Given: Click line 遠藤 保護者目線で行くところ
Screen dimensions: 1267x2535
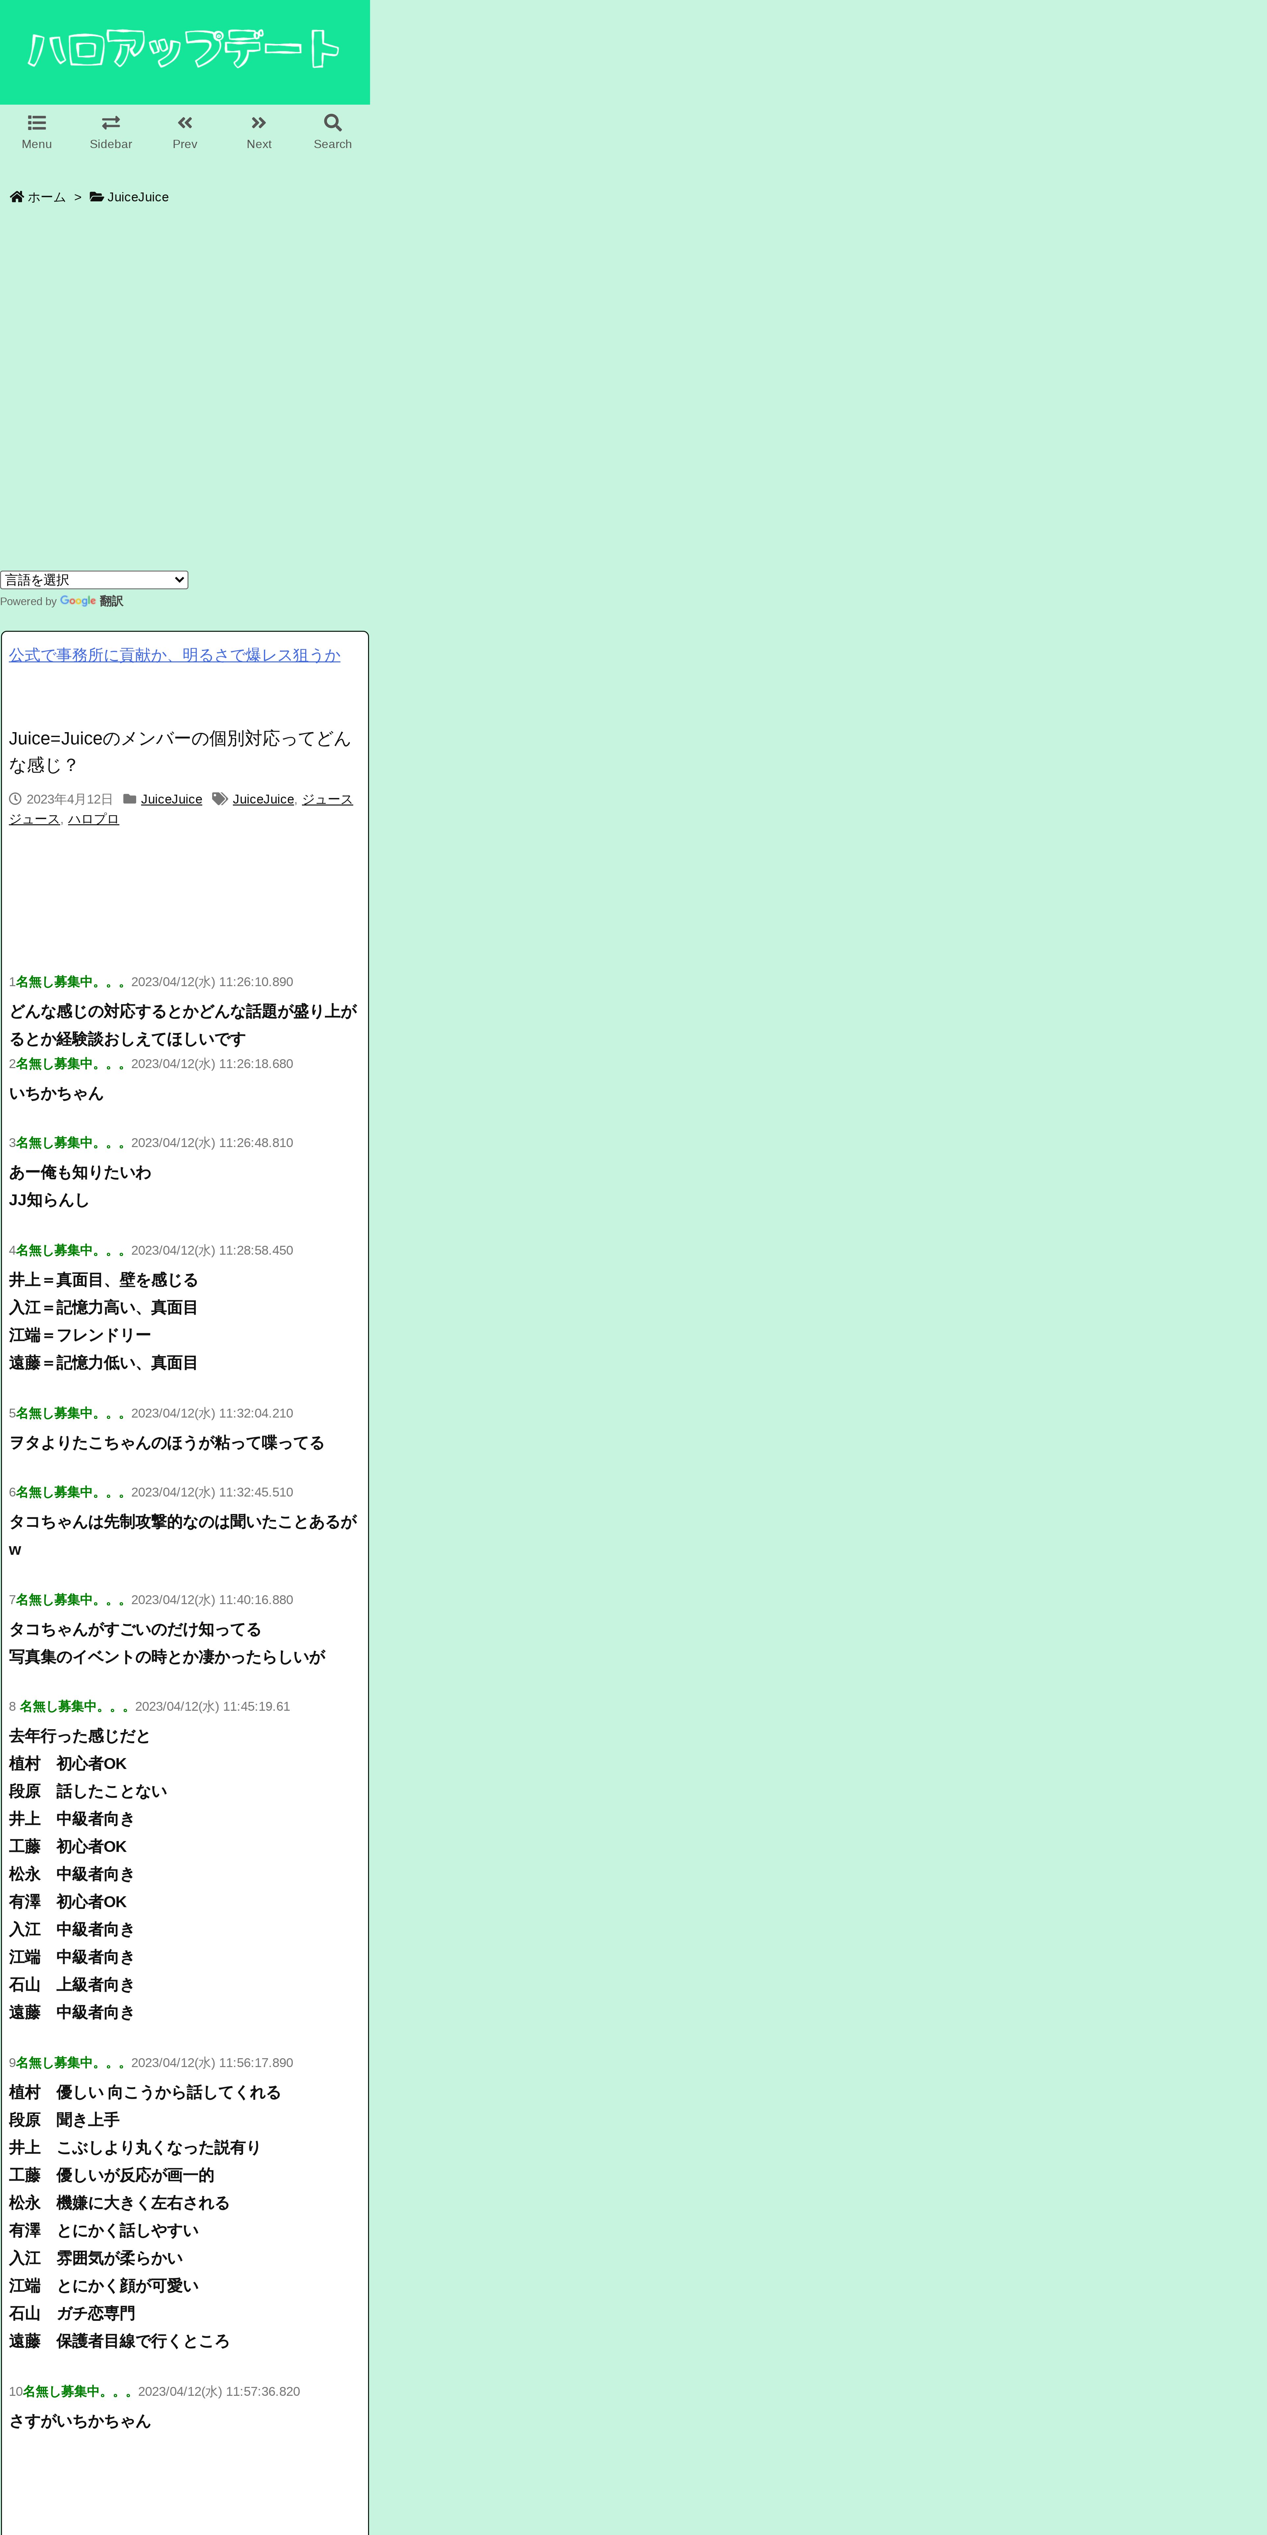Looking at the screenshot, I should tap(119, 2341).
